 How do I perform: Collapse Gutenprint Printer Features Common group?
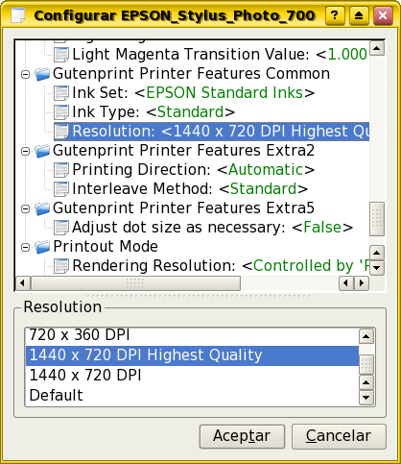click(26, 74)
